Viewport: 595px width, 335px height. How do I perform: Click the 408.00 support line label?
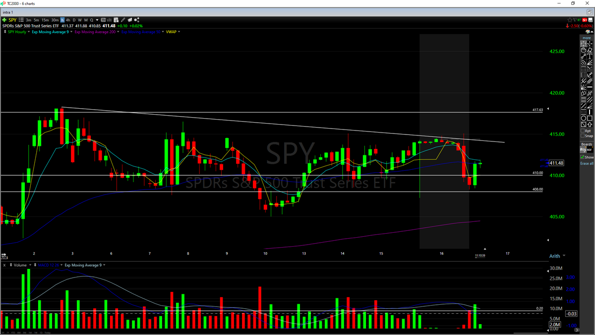(537, 189)
